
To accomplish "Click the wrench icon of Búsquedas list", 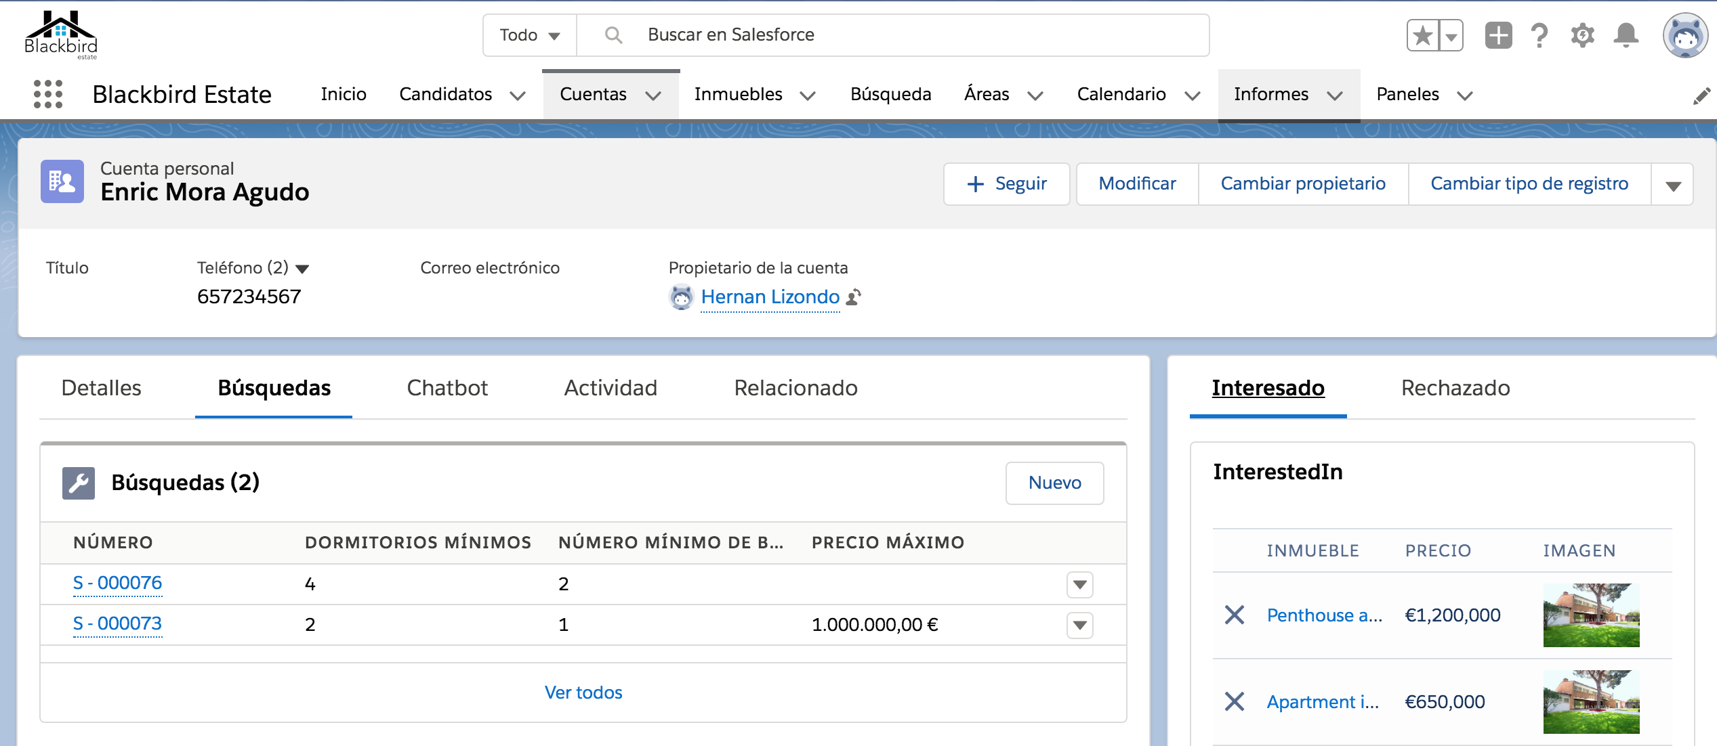I will click(x=79, y=483).
